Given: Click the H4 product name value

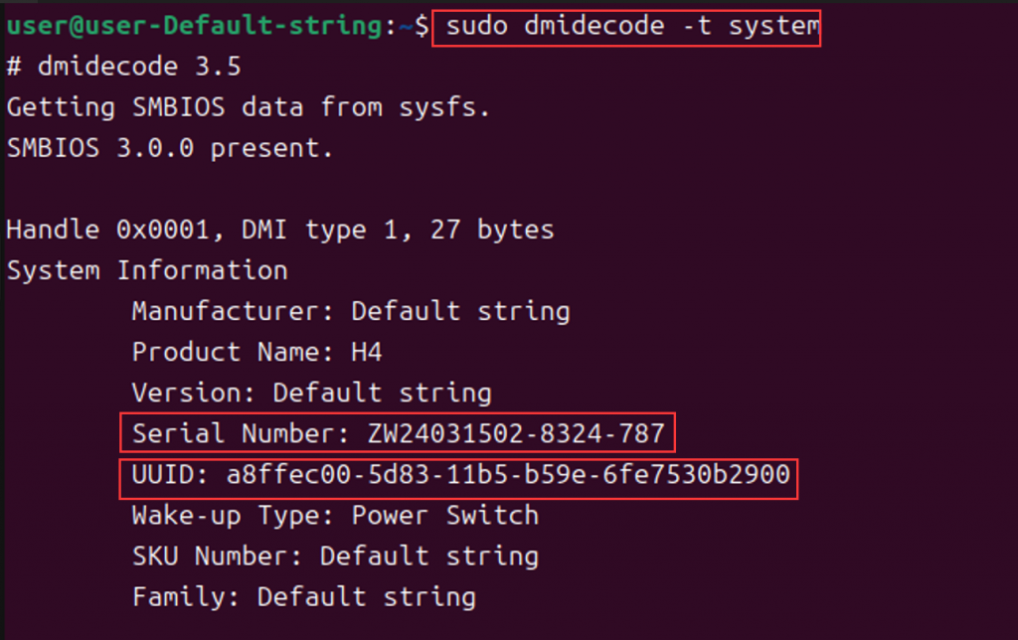Looking at the screenshot, I should 367,352.
